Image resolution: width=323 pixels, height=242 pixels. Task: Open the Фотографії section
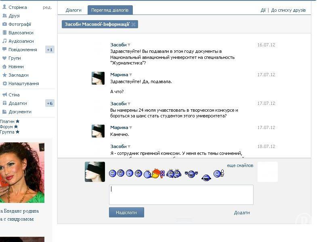click(x=19, y=24)
